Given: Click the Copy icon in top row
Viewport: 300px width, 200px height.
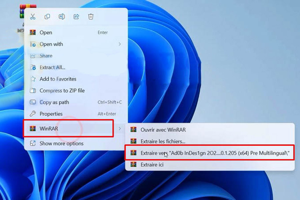Looking at the screenshot, I should coord(47,17).
